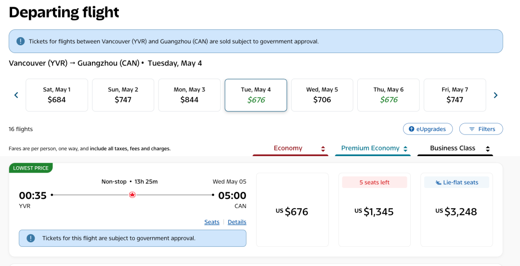Click 'Tickets for this flight' approval notice
Screen dimensions: 520x266
pyautogui.click(x=132, y=238)
